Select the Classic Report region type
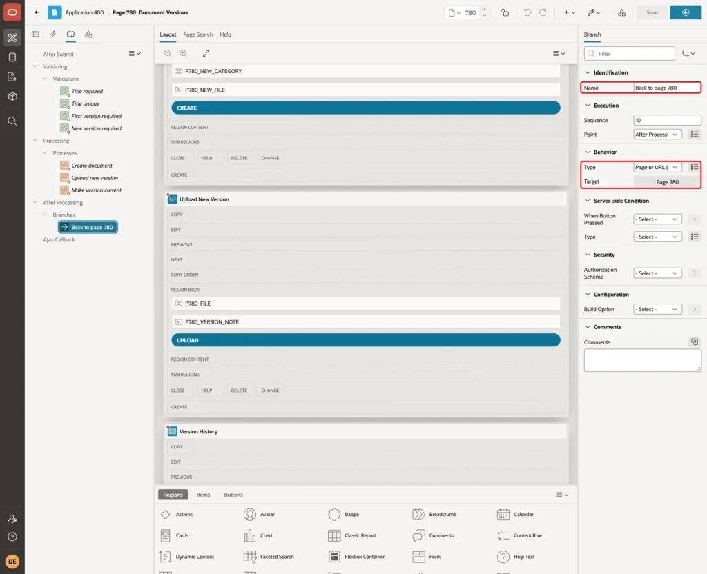 tap(352, 535)
